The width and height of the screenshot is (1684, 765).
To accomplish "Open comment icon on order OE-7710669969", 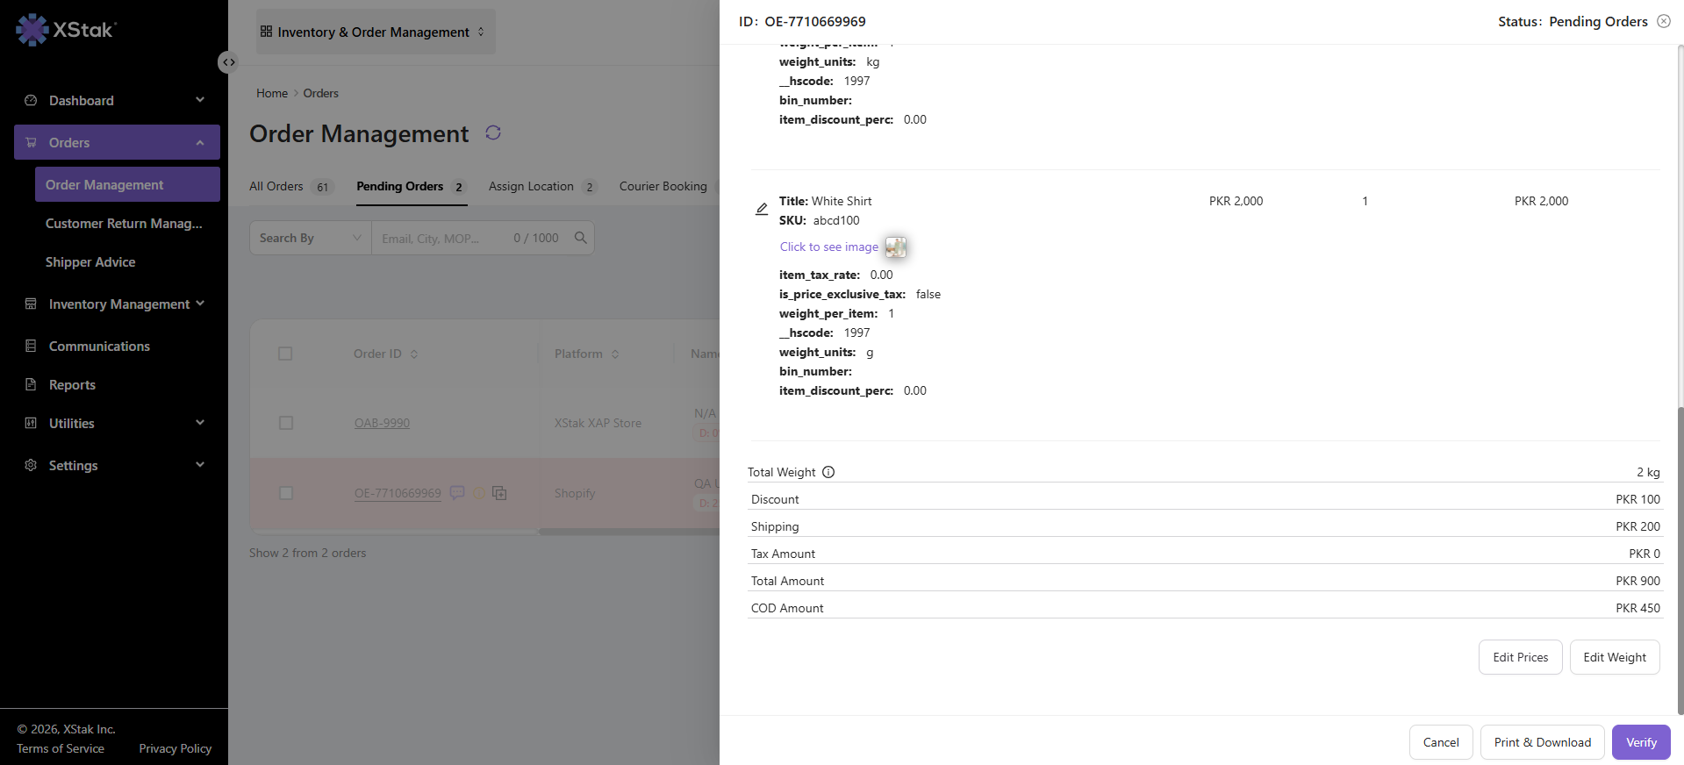I will [457, 493].
